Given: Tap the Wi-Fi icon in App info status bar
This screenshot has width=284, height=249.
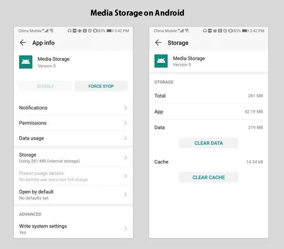Looking at the screenshot, I should click(51, 30).
